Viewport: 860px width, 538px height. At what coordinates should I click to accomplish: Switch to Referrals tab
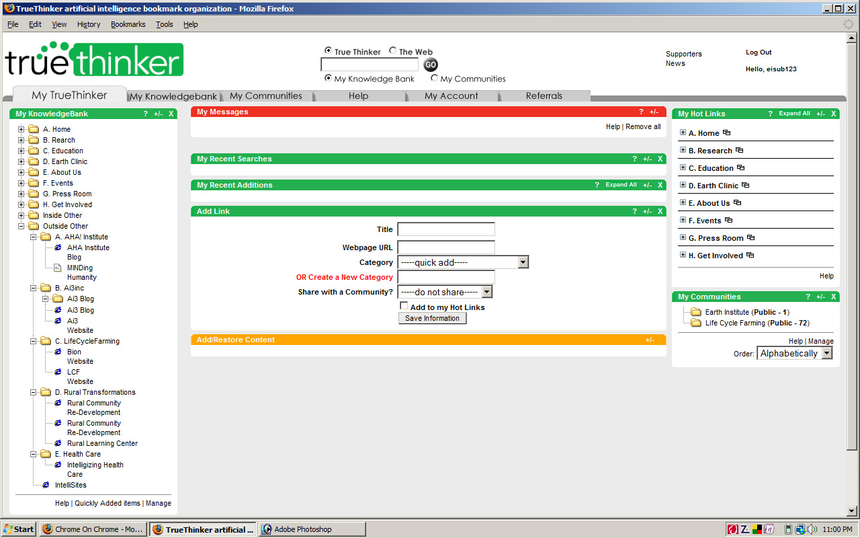click(544, 96)
